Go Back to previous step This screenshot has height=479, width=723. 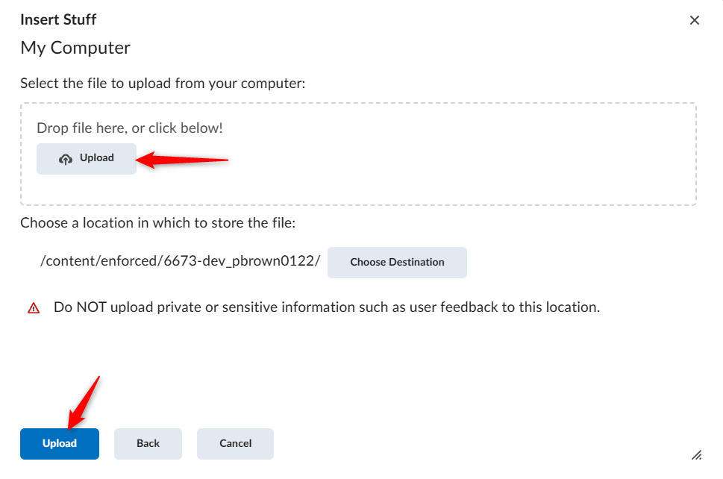[148, 443]
